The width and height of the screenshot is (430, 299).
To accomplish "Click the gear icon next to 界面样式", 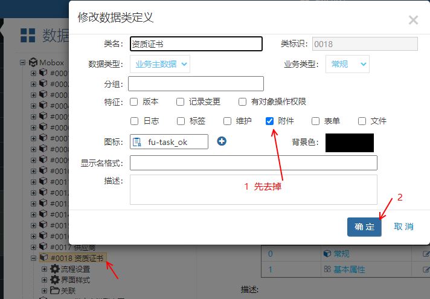I will pos(55,280).
